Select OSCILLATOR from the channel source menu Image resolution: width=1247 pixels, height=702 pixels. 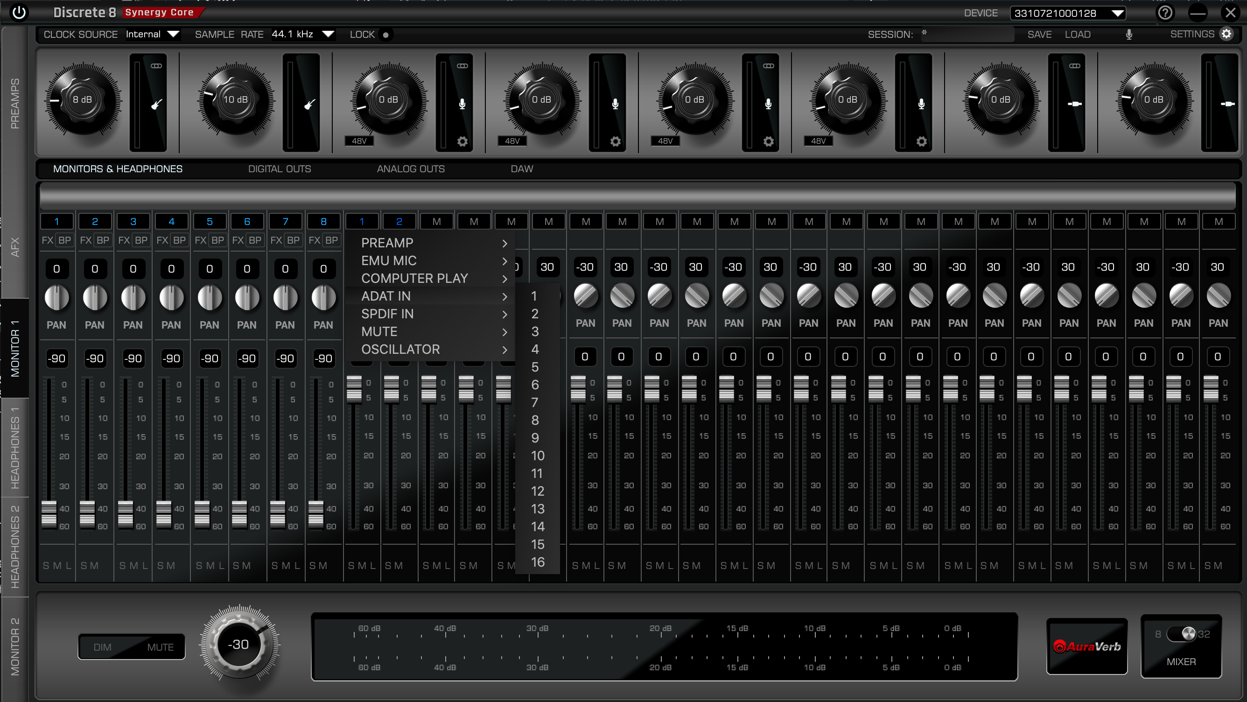pyautogui.click(x=400, y=349)
